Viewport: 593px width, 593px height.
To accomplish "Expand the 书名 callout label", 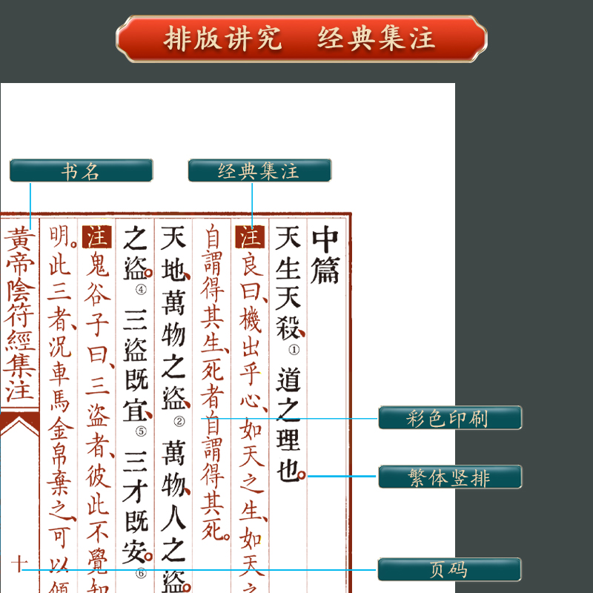I will point(81,170).
